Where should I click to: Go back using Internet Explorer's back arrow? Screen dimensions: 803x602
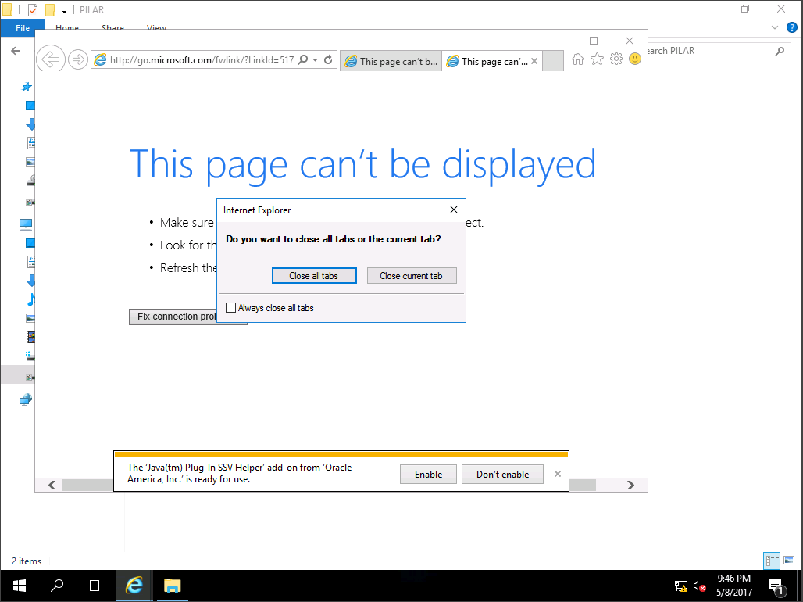tap(51, 59)
